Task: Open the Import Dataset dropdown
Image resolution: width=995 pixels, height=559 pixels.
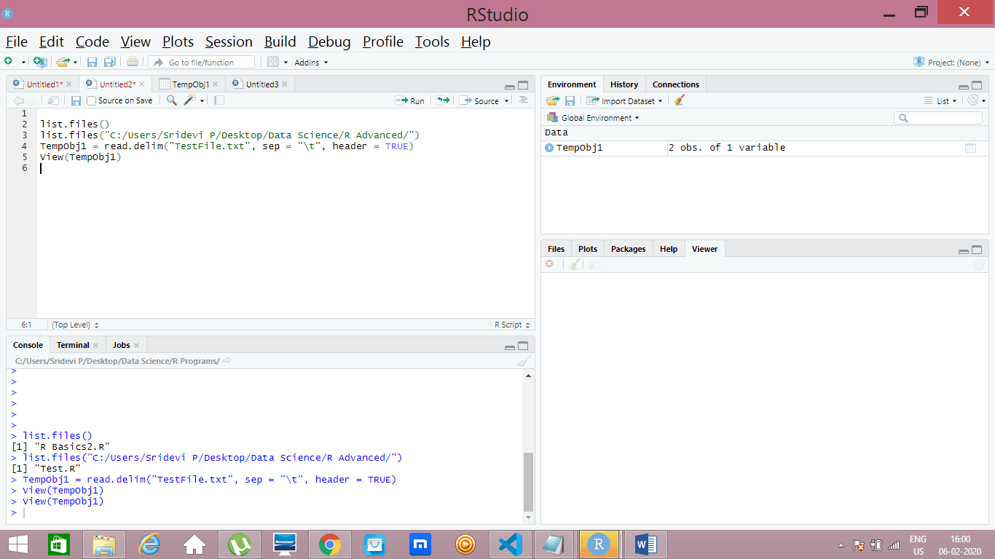Action: [625, 100]
